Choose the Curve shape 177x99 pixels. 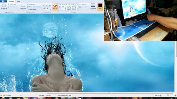[x=63, y=5]
